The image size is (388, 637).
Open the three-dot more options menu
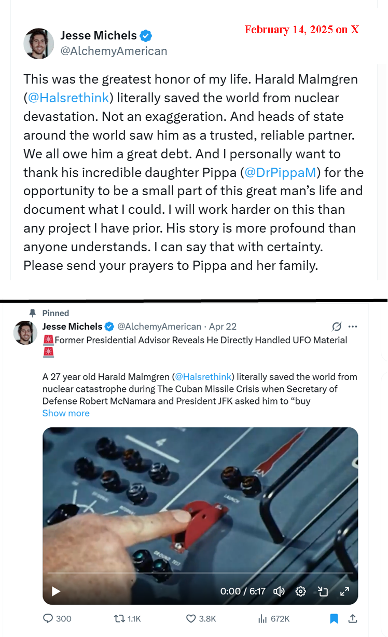pyautogui.click(x=353, y=327)
